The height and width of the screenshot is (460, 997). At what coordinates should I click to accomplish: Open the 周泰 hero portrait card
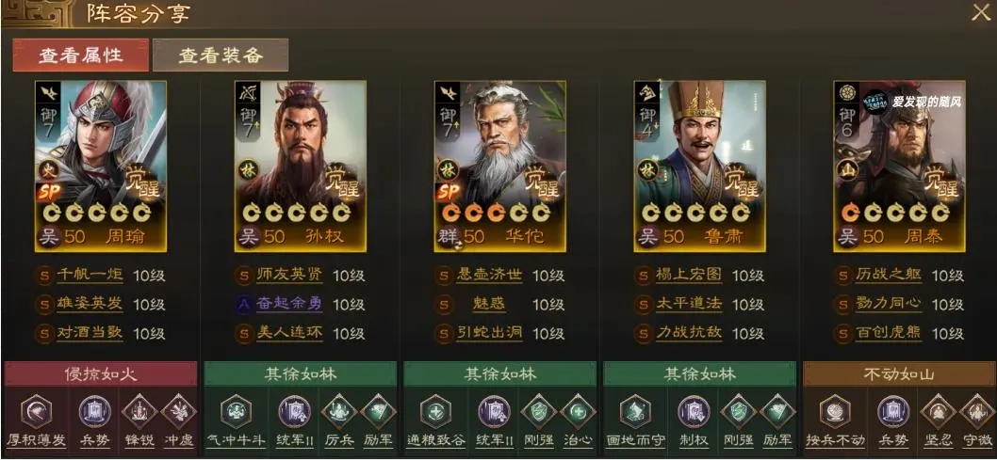[x=899, y=167]
